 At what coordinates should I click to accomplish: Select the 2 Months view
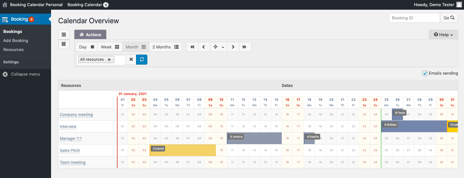[x=165, y=47]
